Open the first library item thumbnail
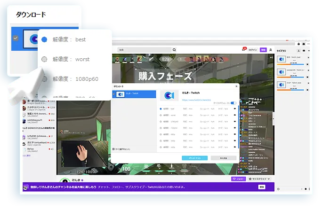Viewport: 322px width, 211px height. coord(282,59)
